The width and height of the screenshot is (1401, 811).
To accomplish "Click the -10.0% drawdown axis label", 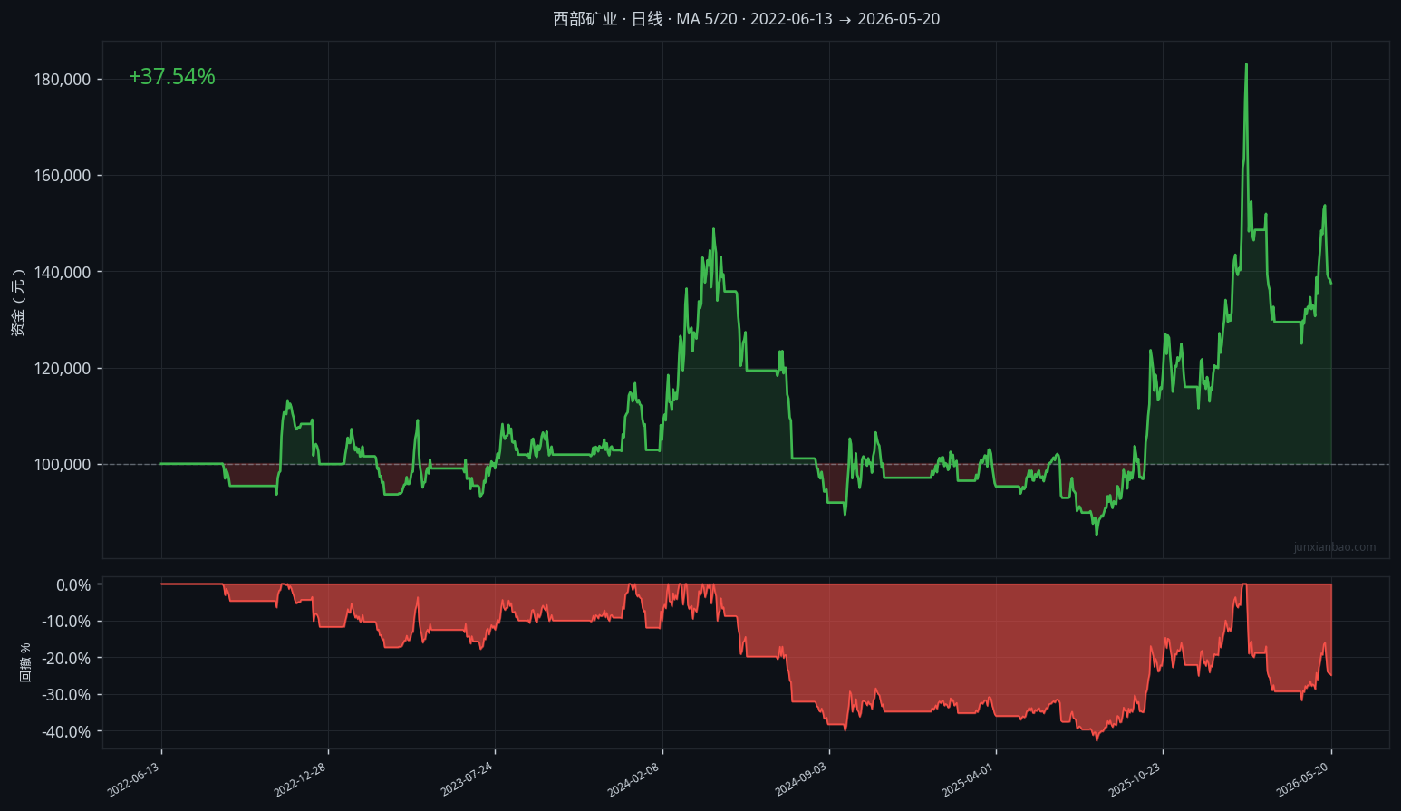I will [66, 622].
